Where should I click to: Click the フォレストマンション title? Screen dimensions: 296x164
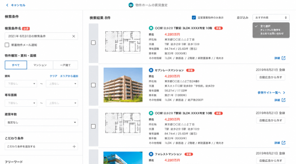(168, 154)
